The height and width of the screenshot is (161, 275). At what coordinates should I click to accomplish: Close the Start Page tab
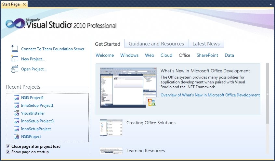24,4
